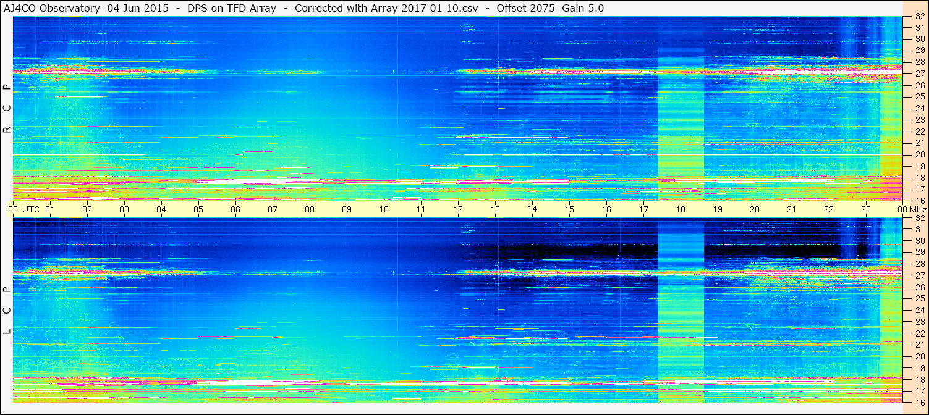Pick hour 19 on the time axis
This screenshot has width=929, height=415.
click(718, 209)
